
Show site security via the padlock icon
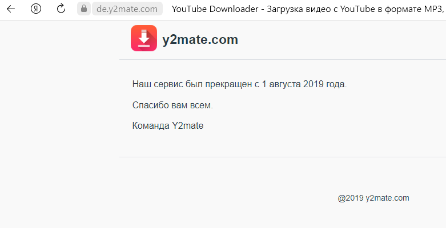[83, 9]
